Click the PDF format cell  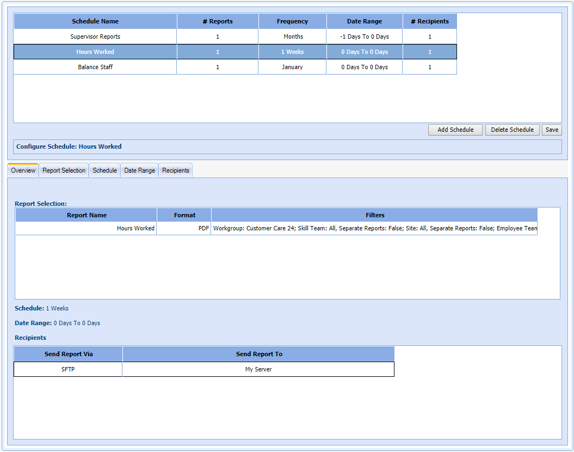click(x=203, y=229)
